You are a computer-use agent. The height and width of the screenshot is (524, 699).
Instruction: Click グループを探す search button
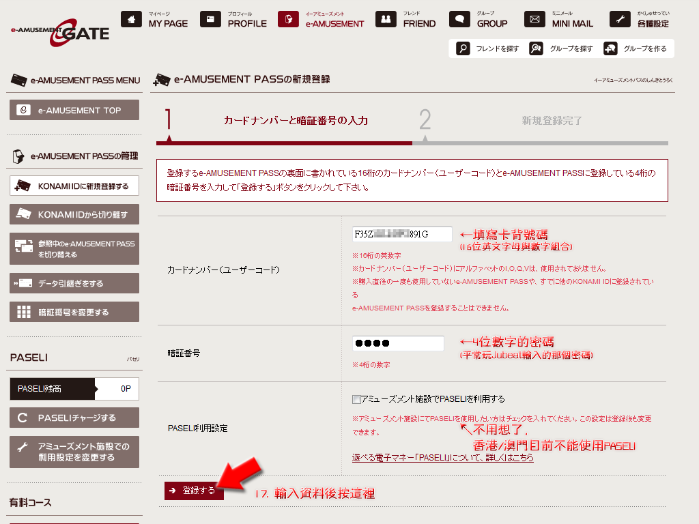(562, 48)
